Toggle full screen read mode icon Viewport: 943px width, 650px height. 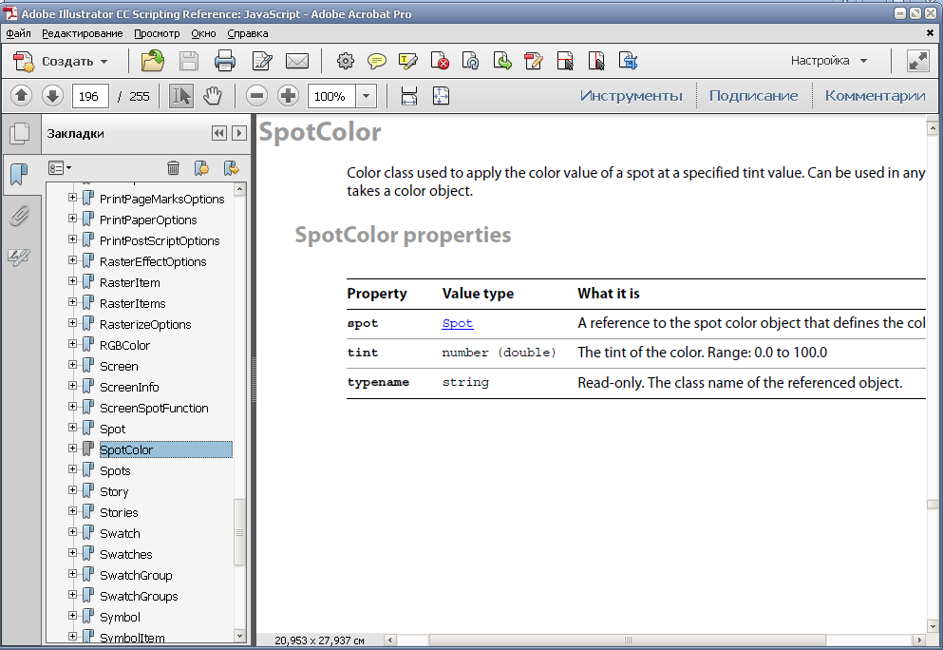pos(917,61)
